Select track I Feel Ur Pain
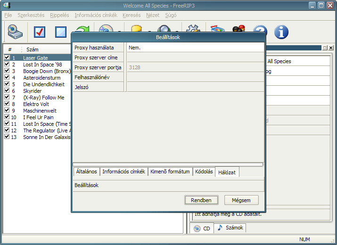The width and height of the screenshot is (337, 245). (x=38, y=117)
